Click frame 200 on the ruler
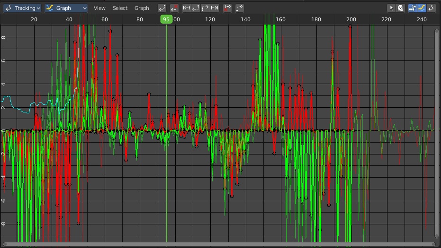 (x=351, y=19)
